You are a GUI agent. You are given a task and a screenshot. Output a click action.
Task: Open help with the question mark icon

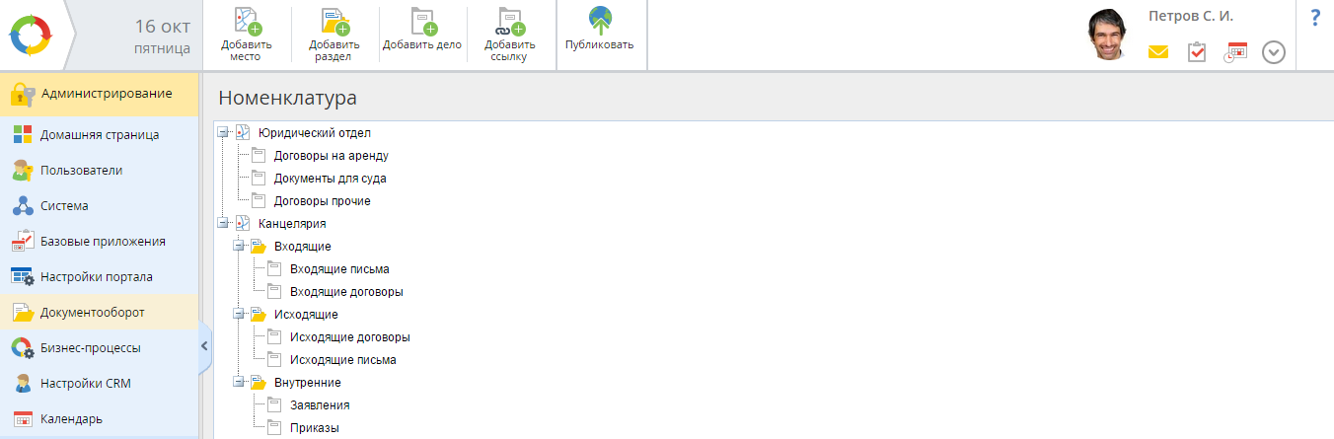pos(1315,18)
